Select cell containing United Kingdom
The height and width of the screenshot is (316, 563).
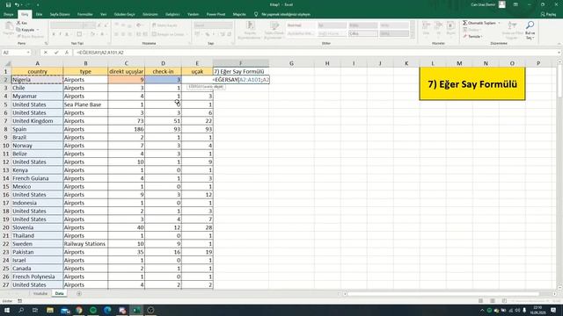[37, 121]
